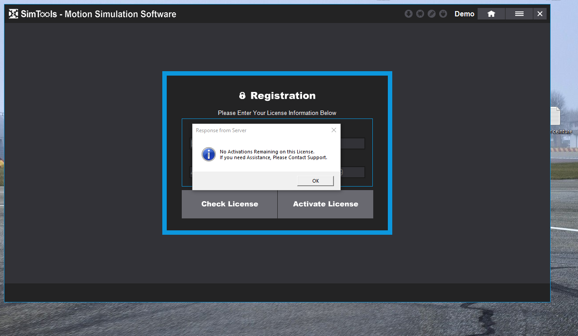Click 'Please Enter Your License Information Below' text

(x=277, y=113)
